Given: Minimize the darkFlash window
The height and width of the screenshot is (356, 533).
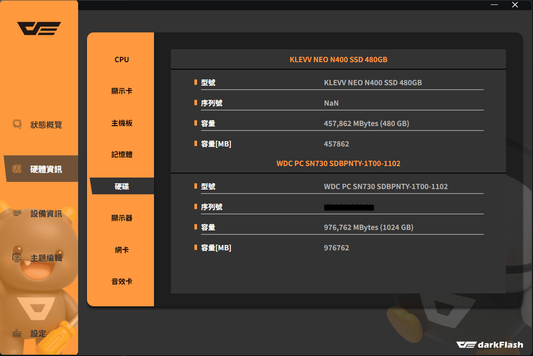Looking at the screenshot, I should tap(495, 5).
